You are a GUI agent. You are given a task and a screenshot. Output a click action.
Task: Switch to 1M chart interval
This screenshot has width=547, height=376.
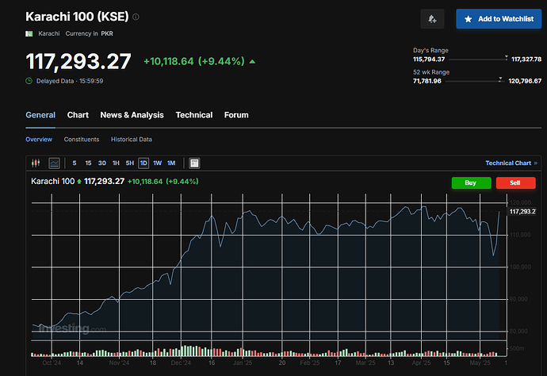[171, 163]
